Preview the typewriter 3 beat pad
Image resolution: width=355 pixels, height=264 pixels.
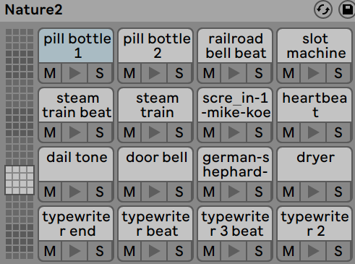coord(234,251)
